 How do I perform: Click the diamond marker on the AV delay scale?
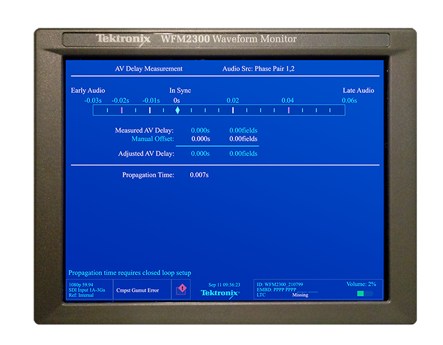177,111
